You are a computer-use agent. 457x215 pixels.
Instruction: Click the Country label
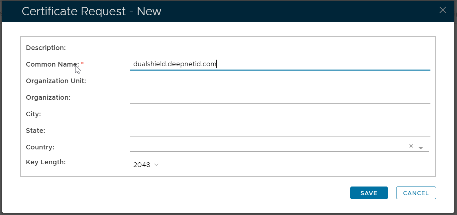point(40,147)
